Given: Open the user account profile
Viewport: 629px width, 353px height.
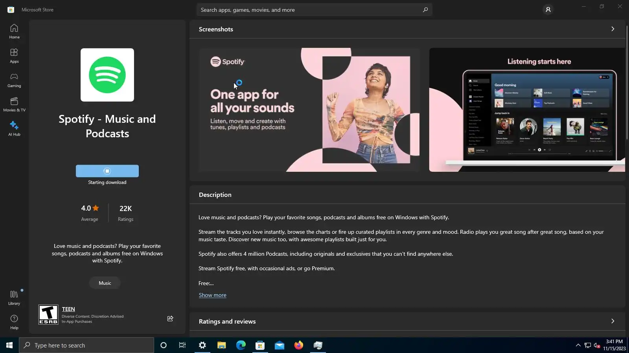Looking at the screenshot, I should point(548,9).
